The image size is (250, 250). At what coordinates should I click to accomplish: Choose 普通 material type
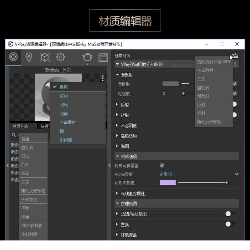click(x=25, y=139)
